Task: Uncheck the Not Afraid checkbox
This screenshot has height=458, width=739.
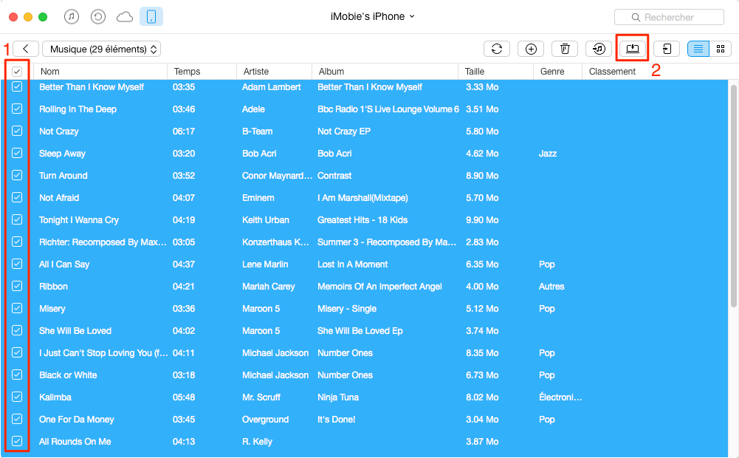Action: 17,197
